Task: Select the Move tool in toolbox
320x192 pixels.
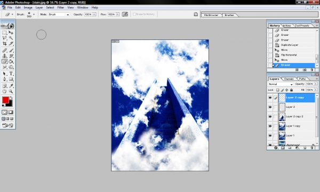Action: [x=11, y=33]
